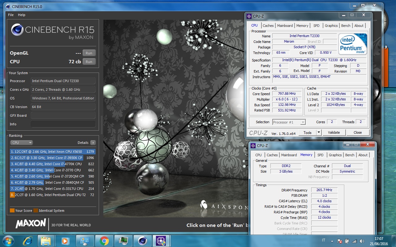Screen dimensions: 396x247
Task: Click the Validate button in CPU-Z
Action: [x=334, y=132]
